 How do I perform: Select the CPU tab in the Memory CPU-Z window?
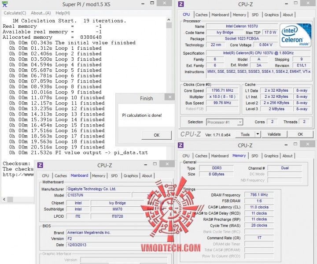(x=186, y=156)
